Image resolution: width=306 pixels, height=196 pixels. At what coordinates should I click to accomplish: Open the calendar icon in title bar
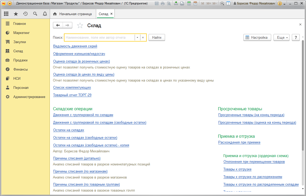coord(195,3)
